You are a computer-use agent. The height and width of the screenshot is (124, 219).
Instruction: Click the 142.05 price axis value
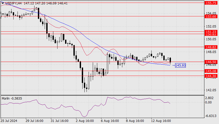pos(211,90)
